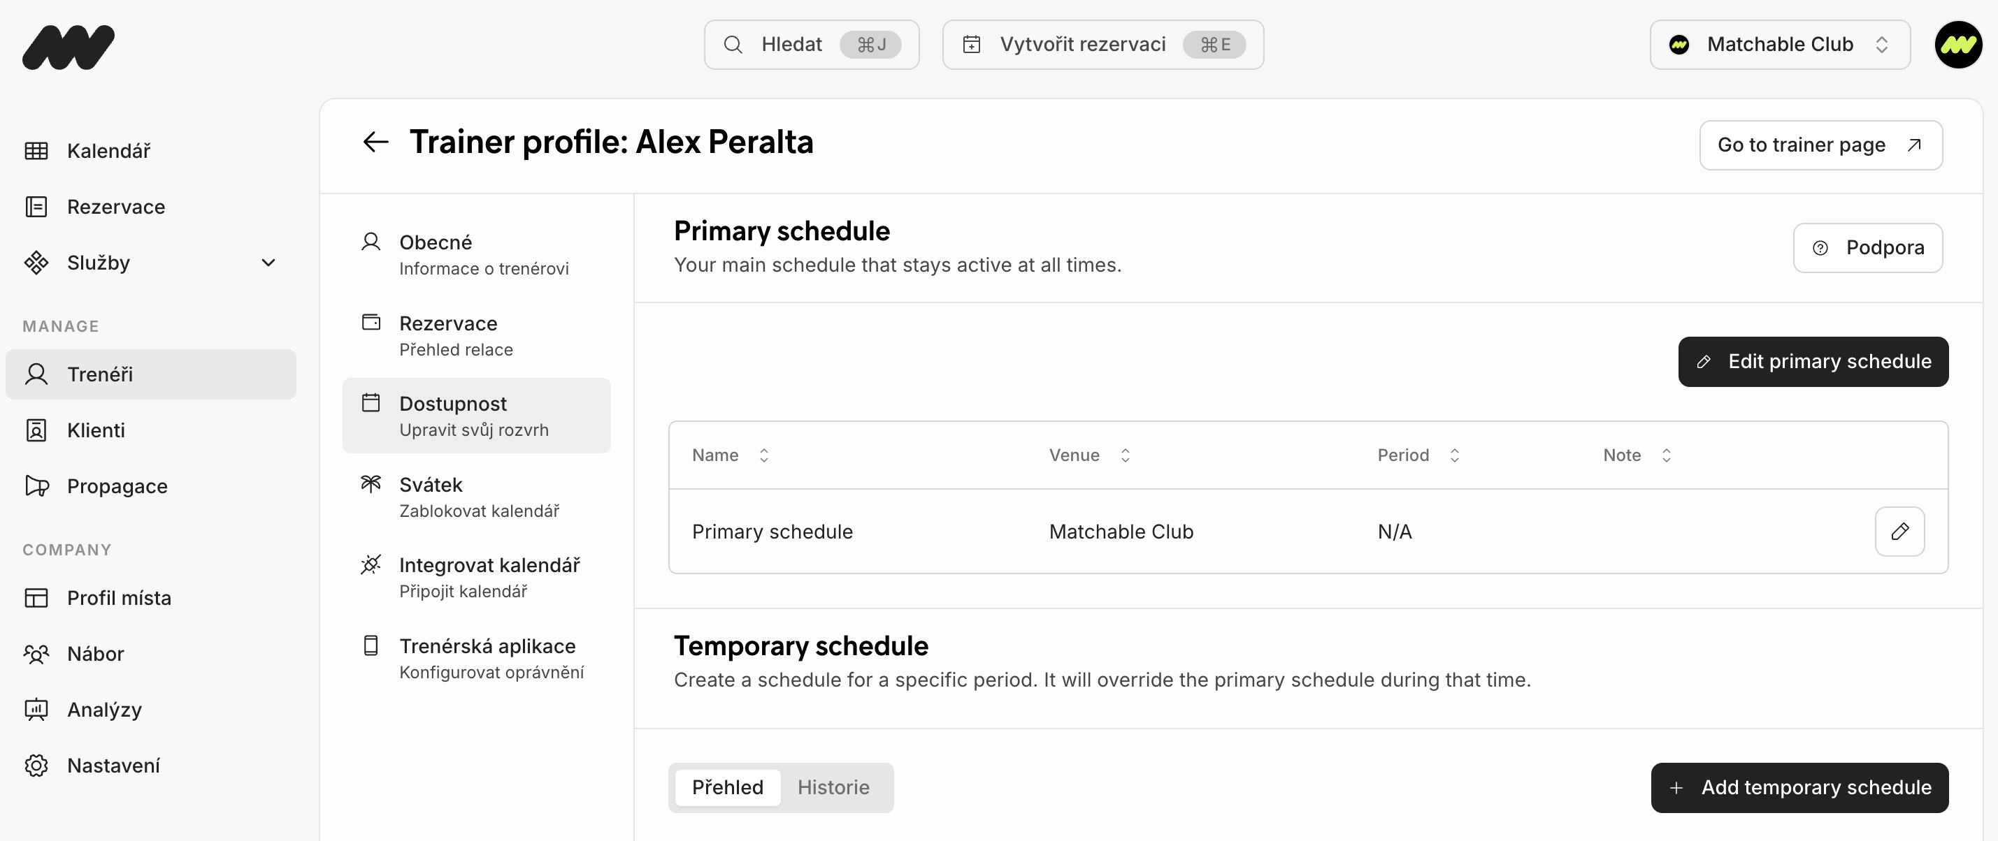Click the pencil icon in Primary schedule row
This screenshot has height=841, width=1998.
1899,532
